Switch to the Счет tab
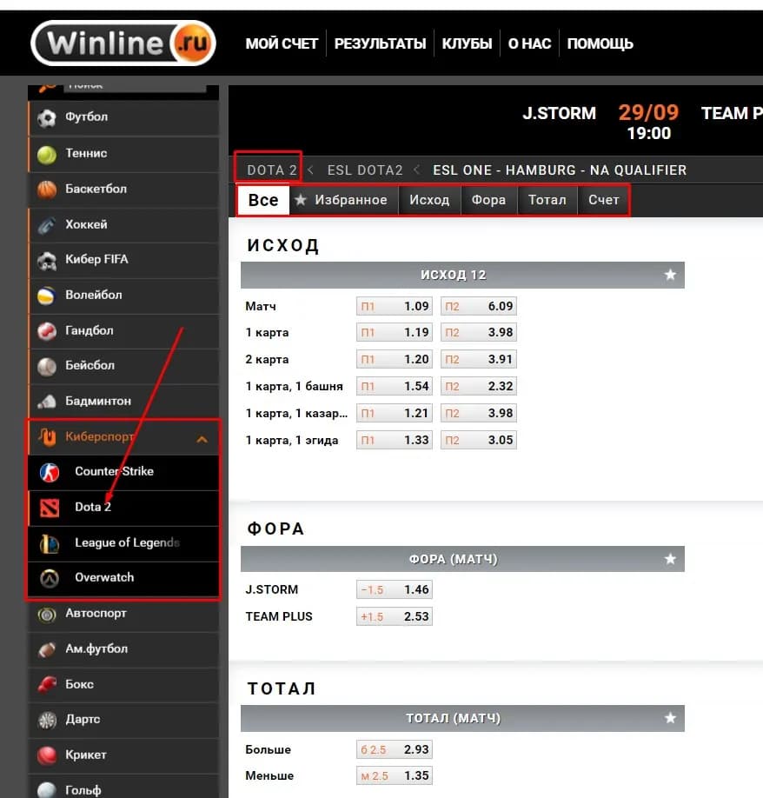Image resolution: width=763 pixels, height=798 pixels. tap(603, 200)
